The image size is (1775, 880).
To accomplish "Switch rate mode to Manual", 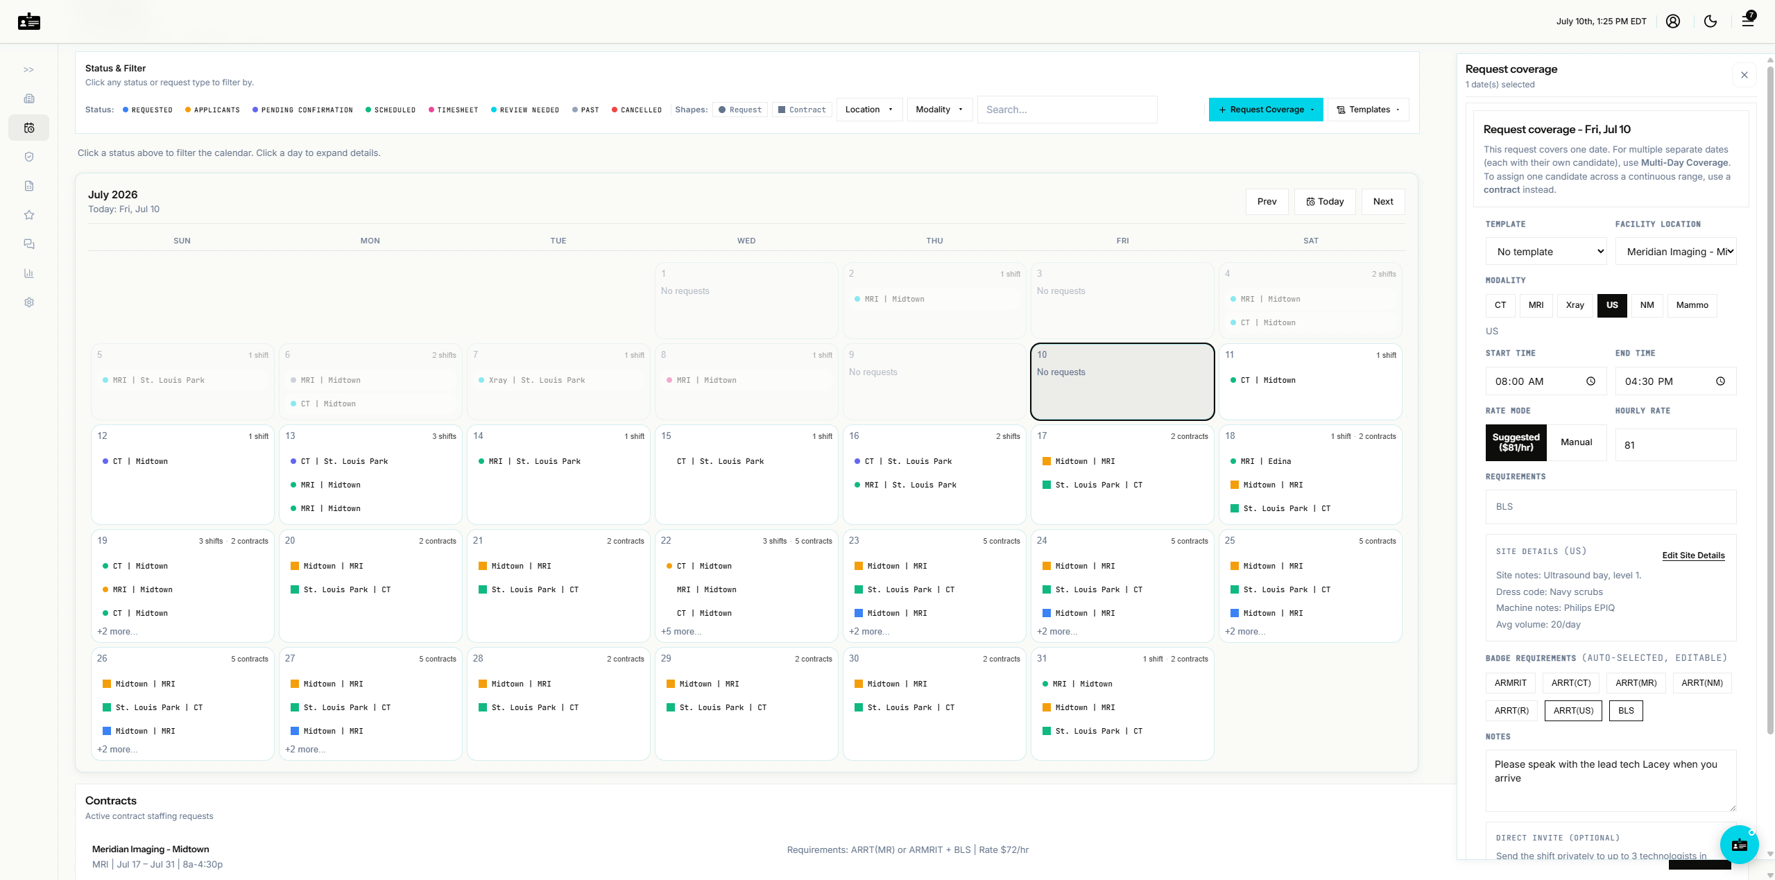I will coord(1577,442).
